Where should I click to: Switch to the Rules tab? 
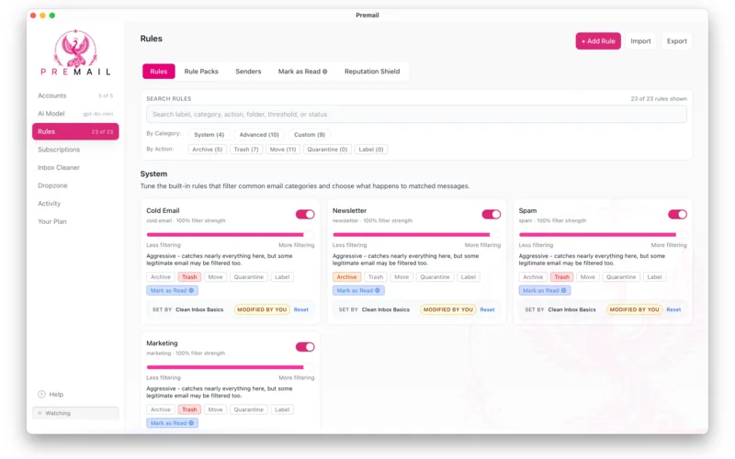coord(158,72)
